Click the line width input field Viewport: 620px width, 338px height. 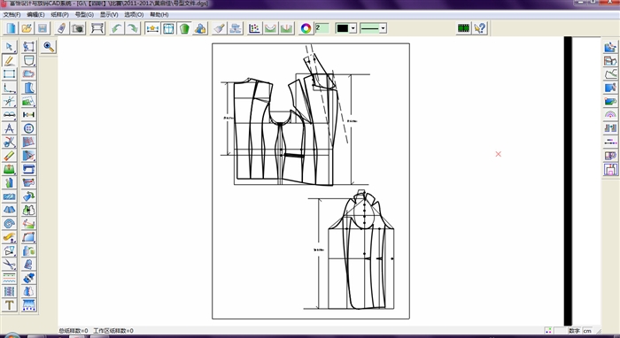[x=322, y=28]
